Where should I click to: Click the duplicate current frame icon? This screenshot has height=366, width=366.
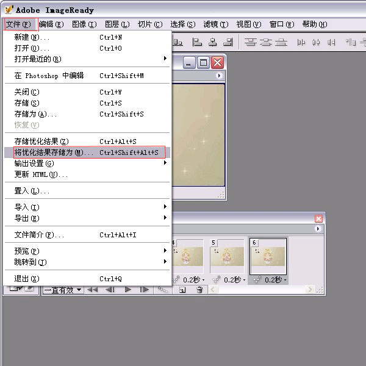click(182, 290)
